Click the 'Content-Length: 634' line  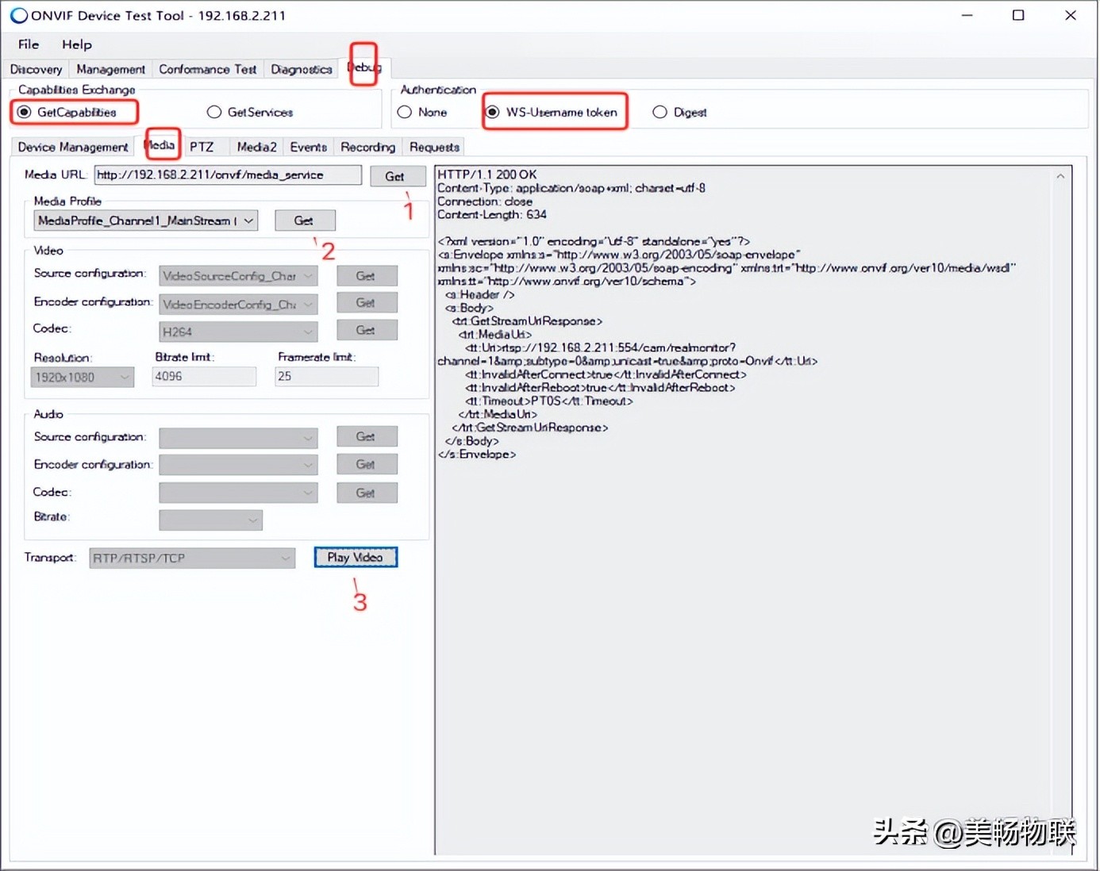492,215
